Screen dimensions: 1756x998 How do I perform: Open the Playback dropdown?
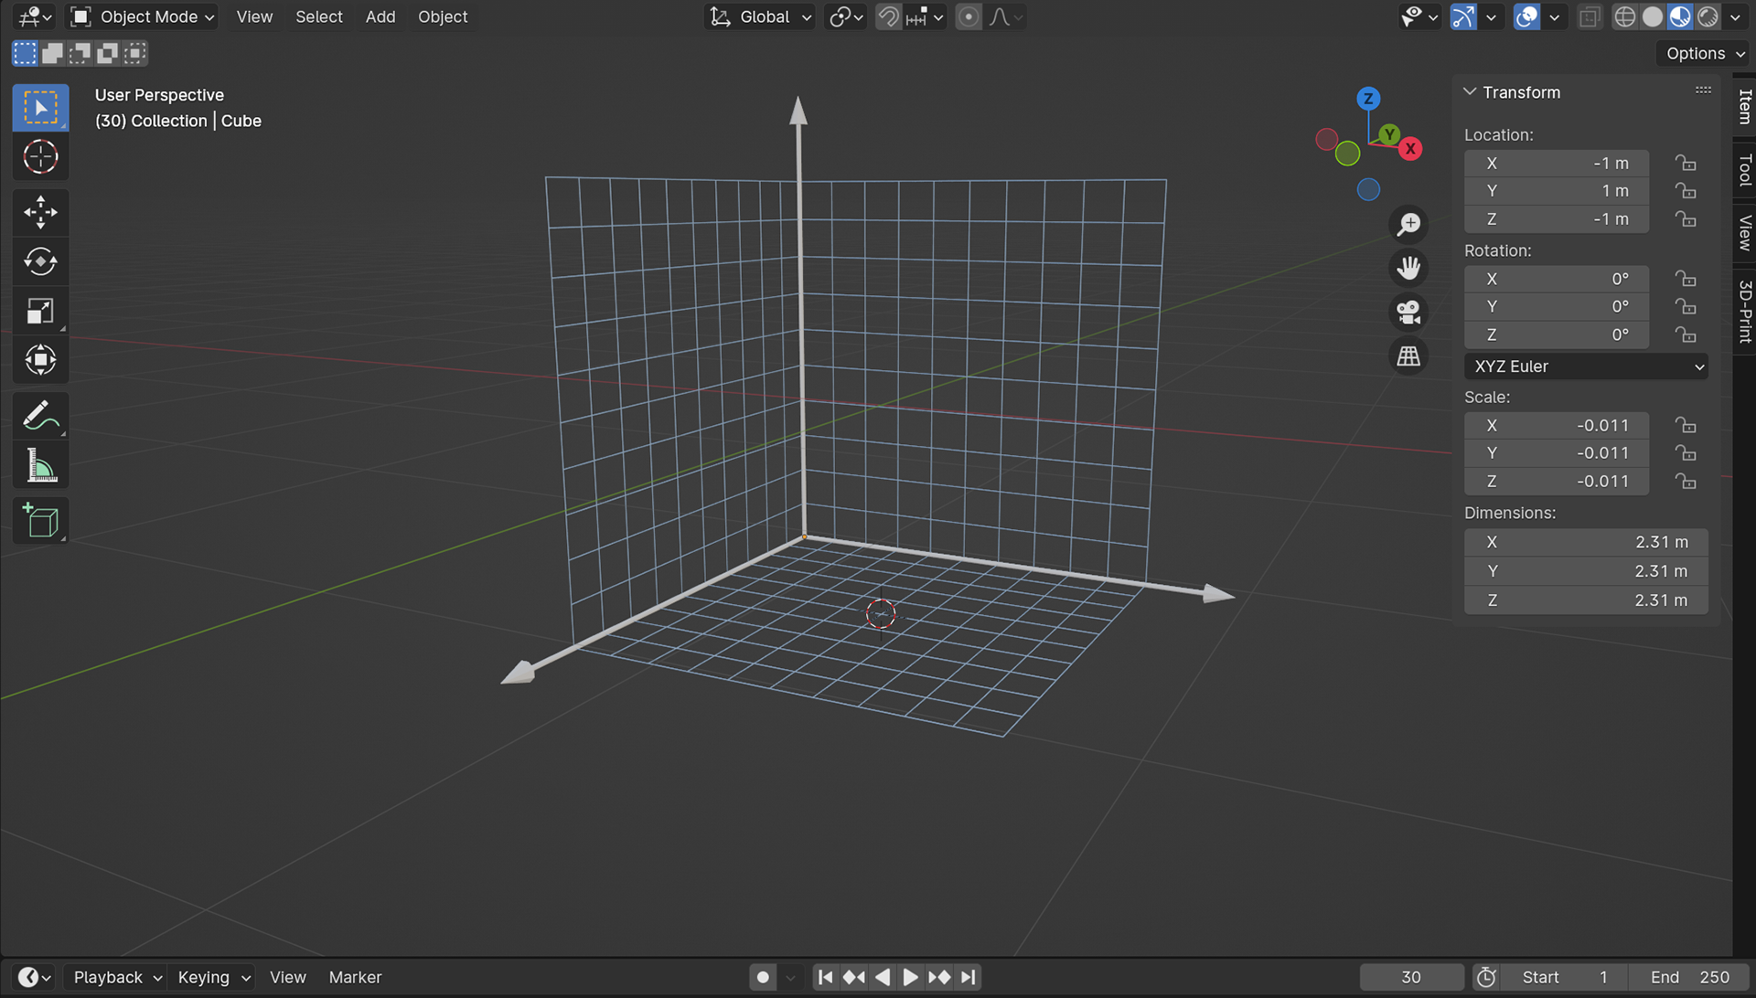tap(116, 977)
